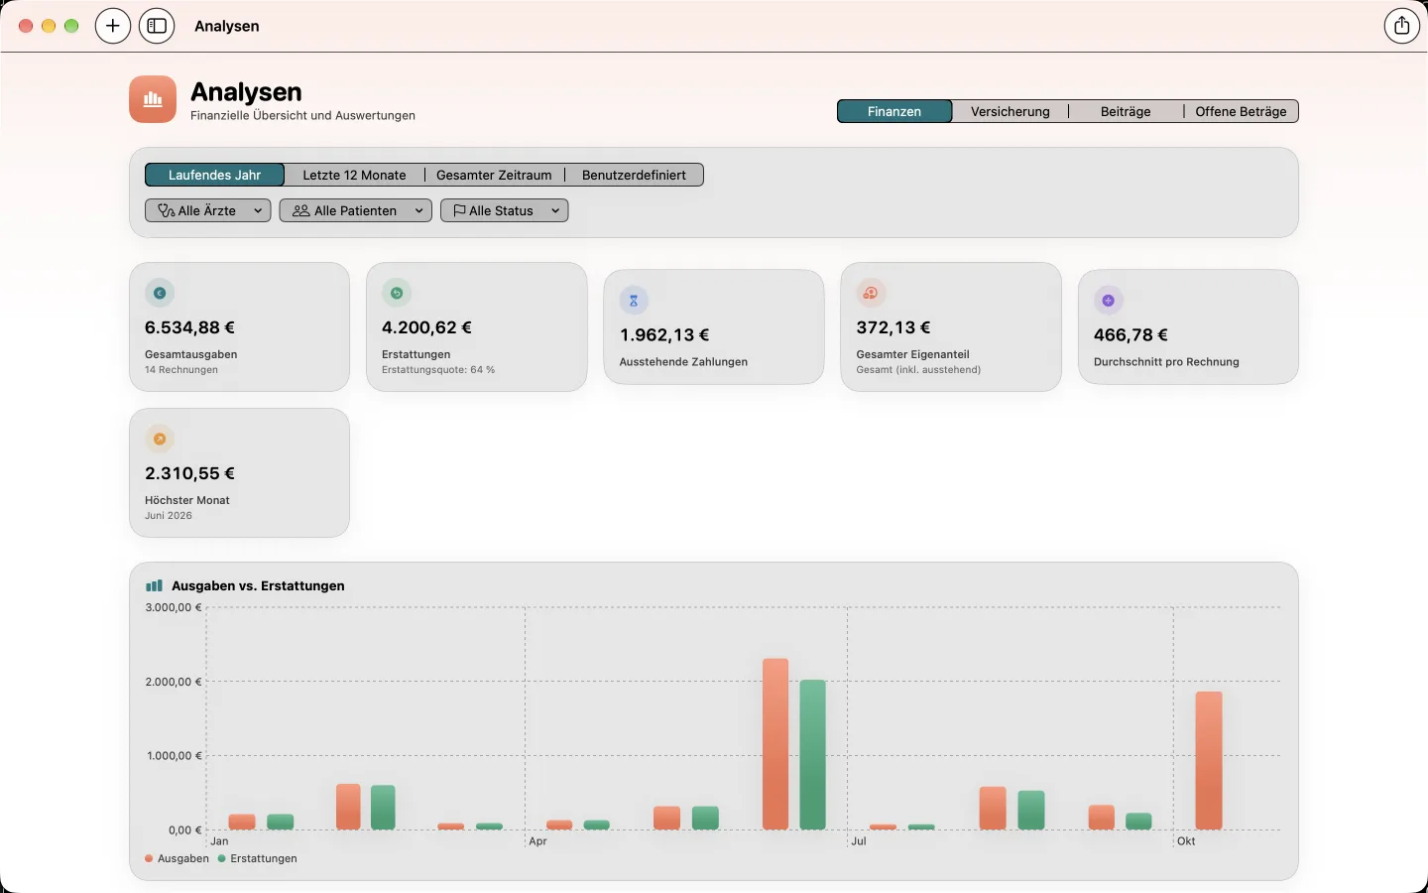Click the 6.534,88 € Gesamtausgaben value
The image size is (1428, 893).
click(189, 327)
